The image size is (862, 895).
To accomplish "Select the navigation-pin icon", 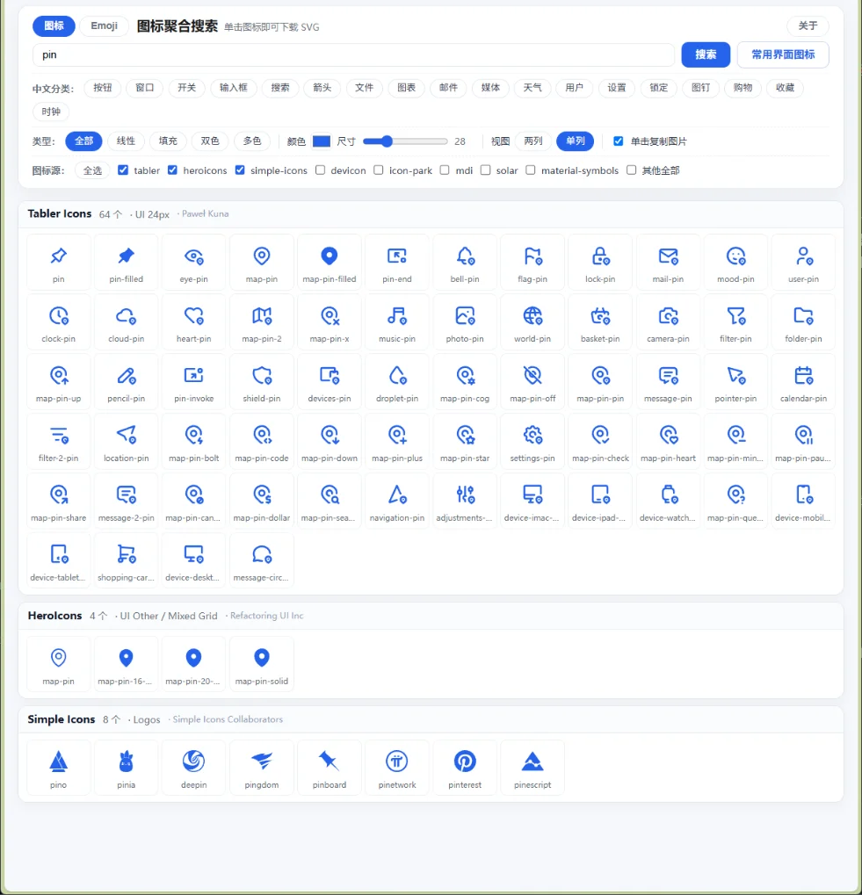I will pos(397,502).
